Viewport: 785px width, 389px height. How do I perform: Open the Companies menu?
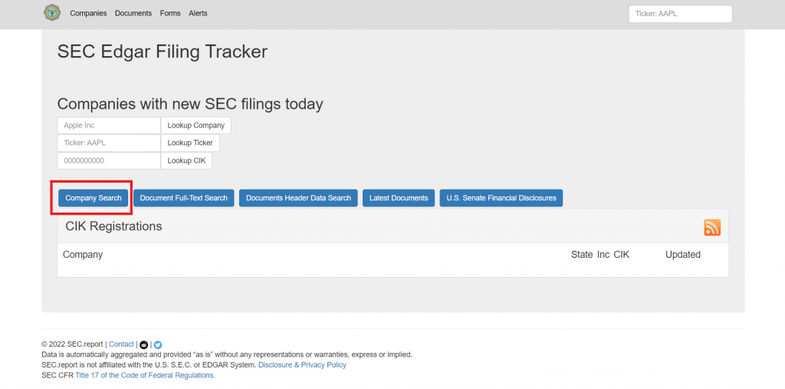(x=88, y=13)
